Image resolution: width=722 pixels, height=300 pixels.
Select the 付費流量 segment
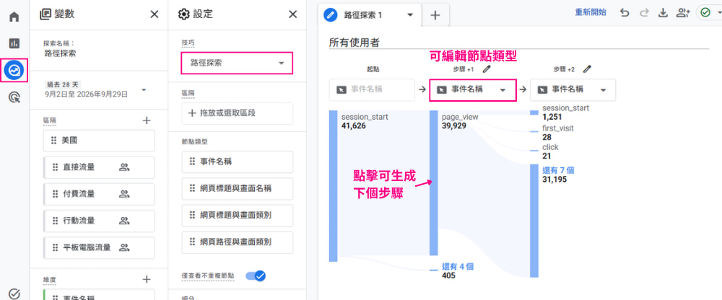[99, 194]
